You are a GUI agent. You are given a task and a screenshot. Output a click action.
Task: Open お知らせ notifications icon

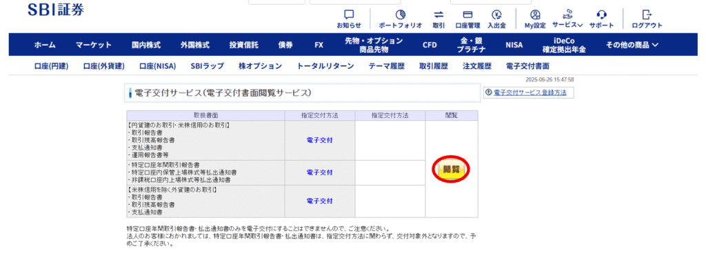point(349,14)
